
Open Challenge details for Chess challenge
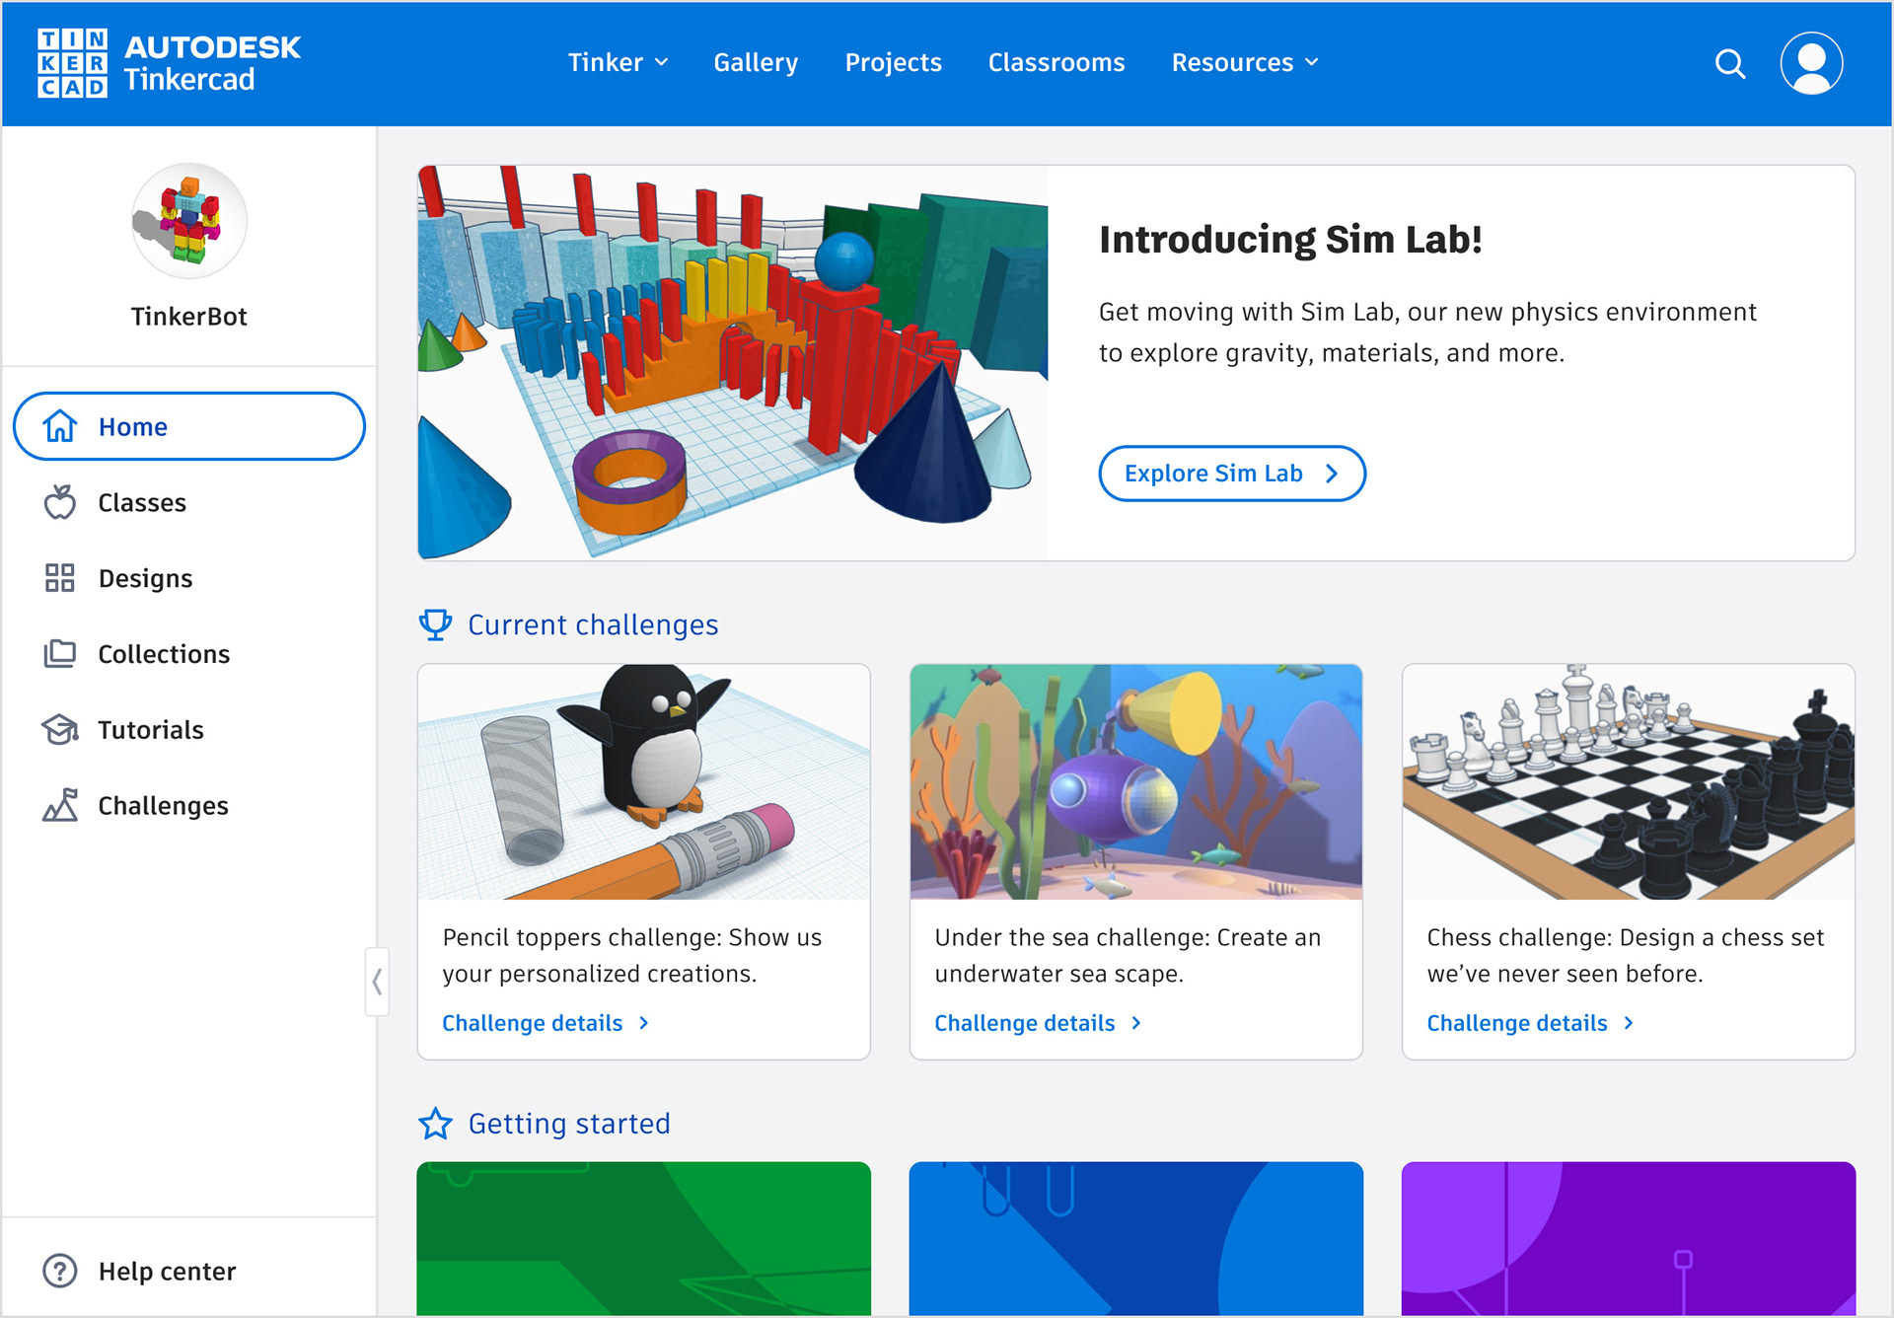point(1531,1023)
